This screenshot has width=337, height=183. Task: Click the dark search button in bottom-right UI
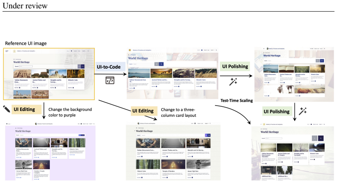(321, 138)
